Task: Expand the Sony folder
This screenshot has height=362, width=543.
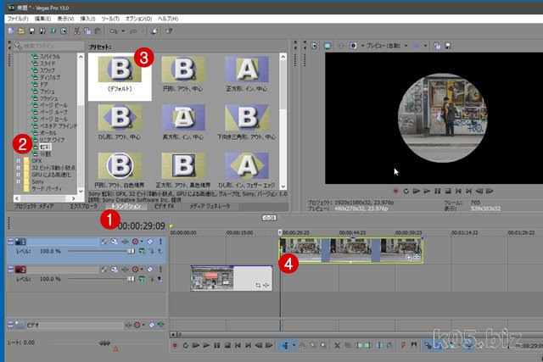Action: coord(18,181)
